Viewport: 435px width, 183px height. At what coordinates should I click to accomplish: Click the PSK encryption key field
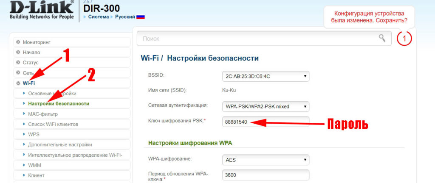coord(265,122)
